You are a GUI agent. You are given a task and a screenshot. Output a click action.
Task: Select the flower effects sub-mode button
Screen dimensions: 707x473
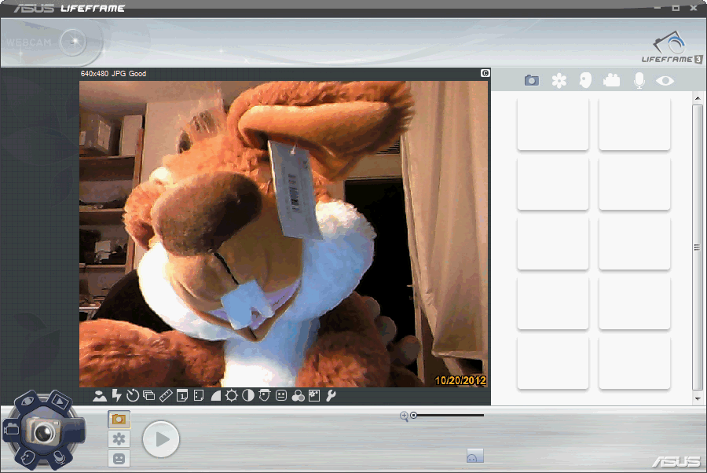[119, 438]
